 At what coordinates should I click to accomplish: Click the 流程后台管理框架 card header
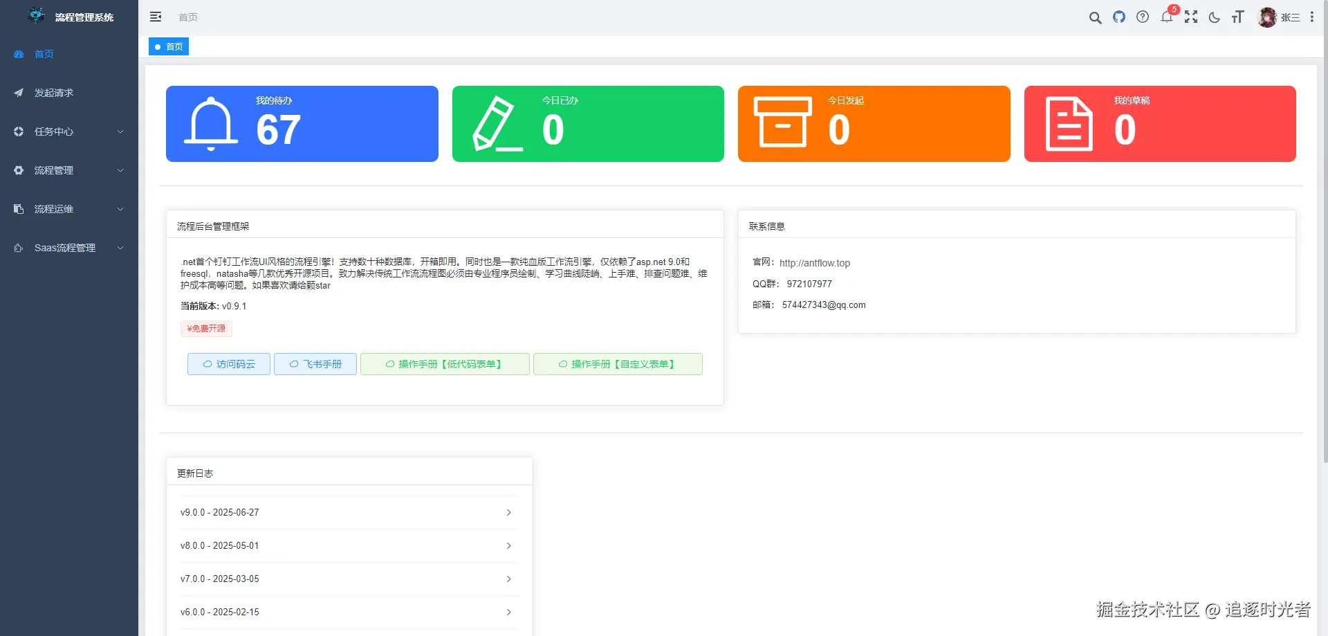tap(445, 224)
